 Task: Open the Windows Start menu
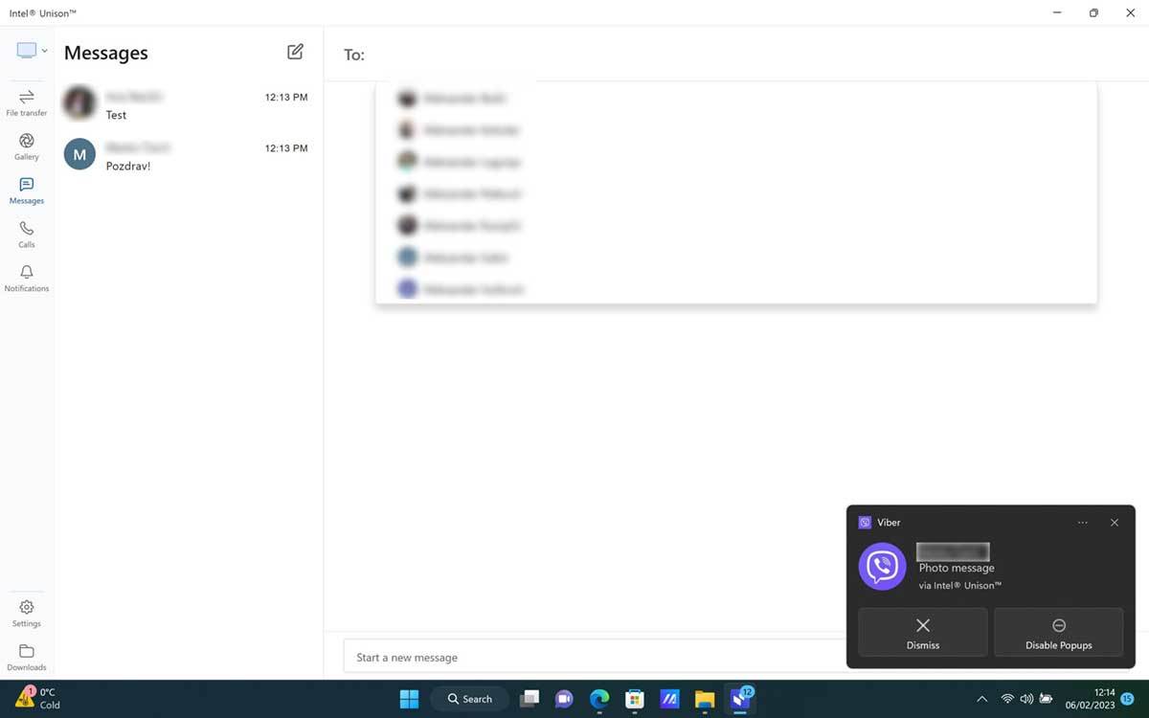[409, 699]
